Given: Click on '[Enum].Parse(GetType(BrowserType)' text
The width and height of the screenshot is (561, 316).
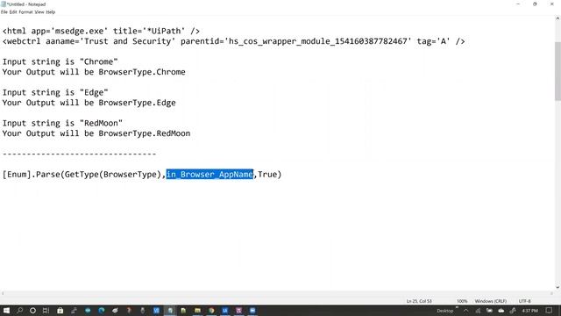Looking at the screenshot, I should [x=82, y=174].
